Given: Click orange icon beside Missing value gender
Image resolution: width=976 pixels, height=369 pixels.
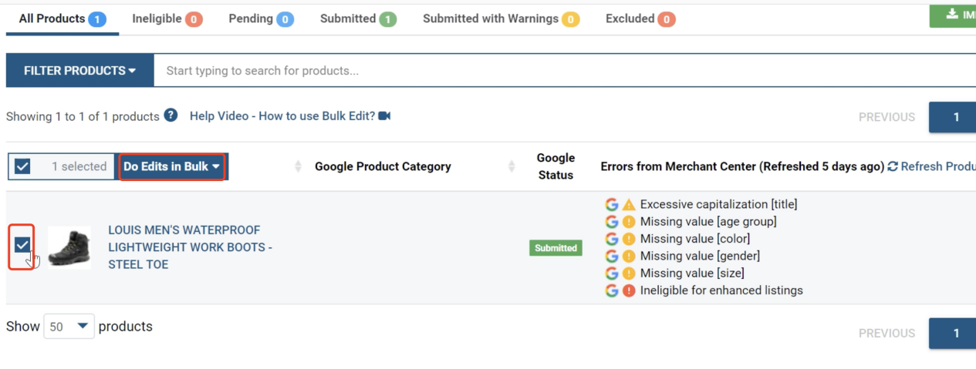Looking at the screenshot, I should 629,256.
